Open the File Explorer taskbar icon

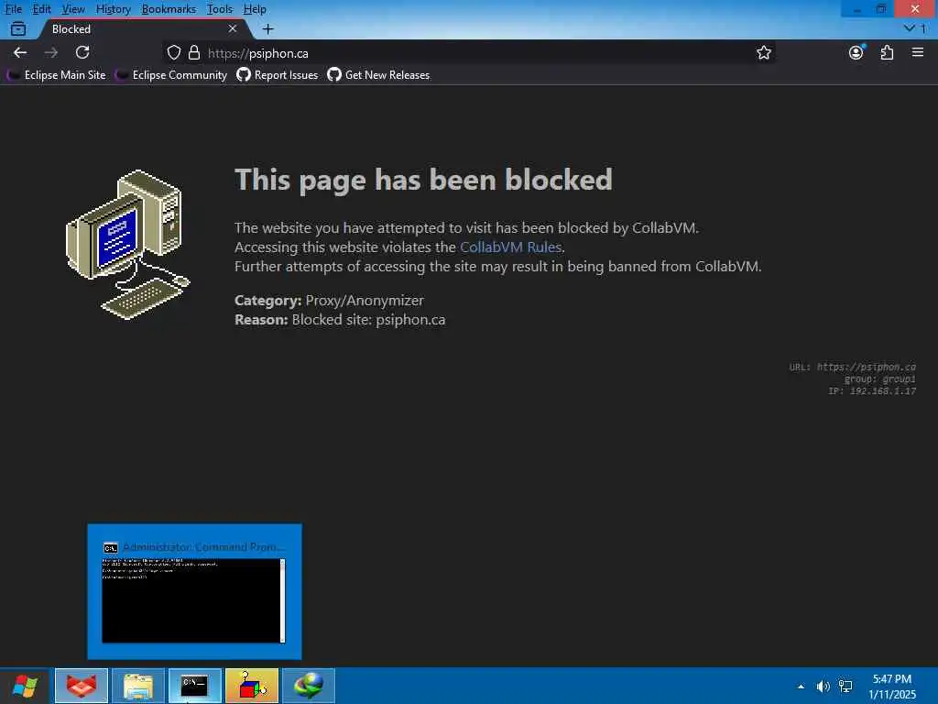pyautogui.click(x=138, y=686)
